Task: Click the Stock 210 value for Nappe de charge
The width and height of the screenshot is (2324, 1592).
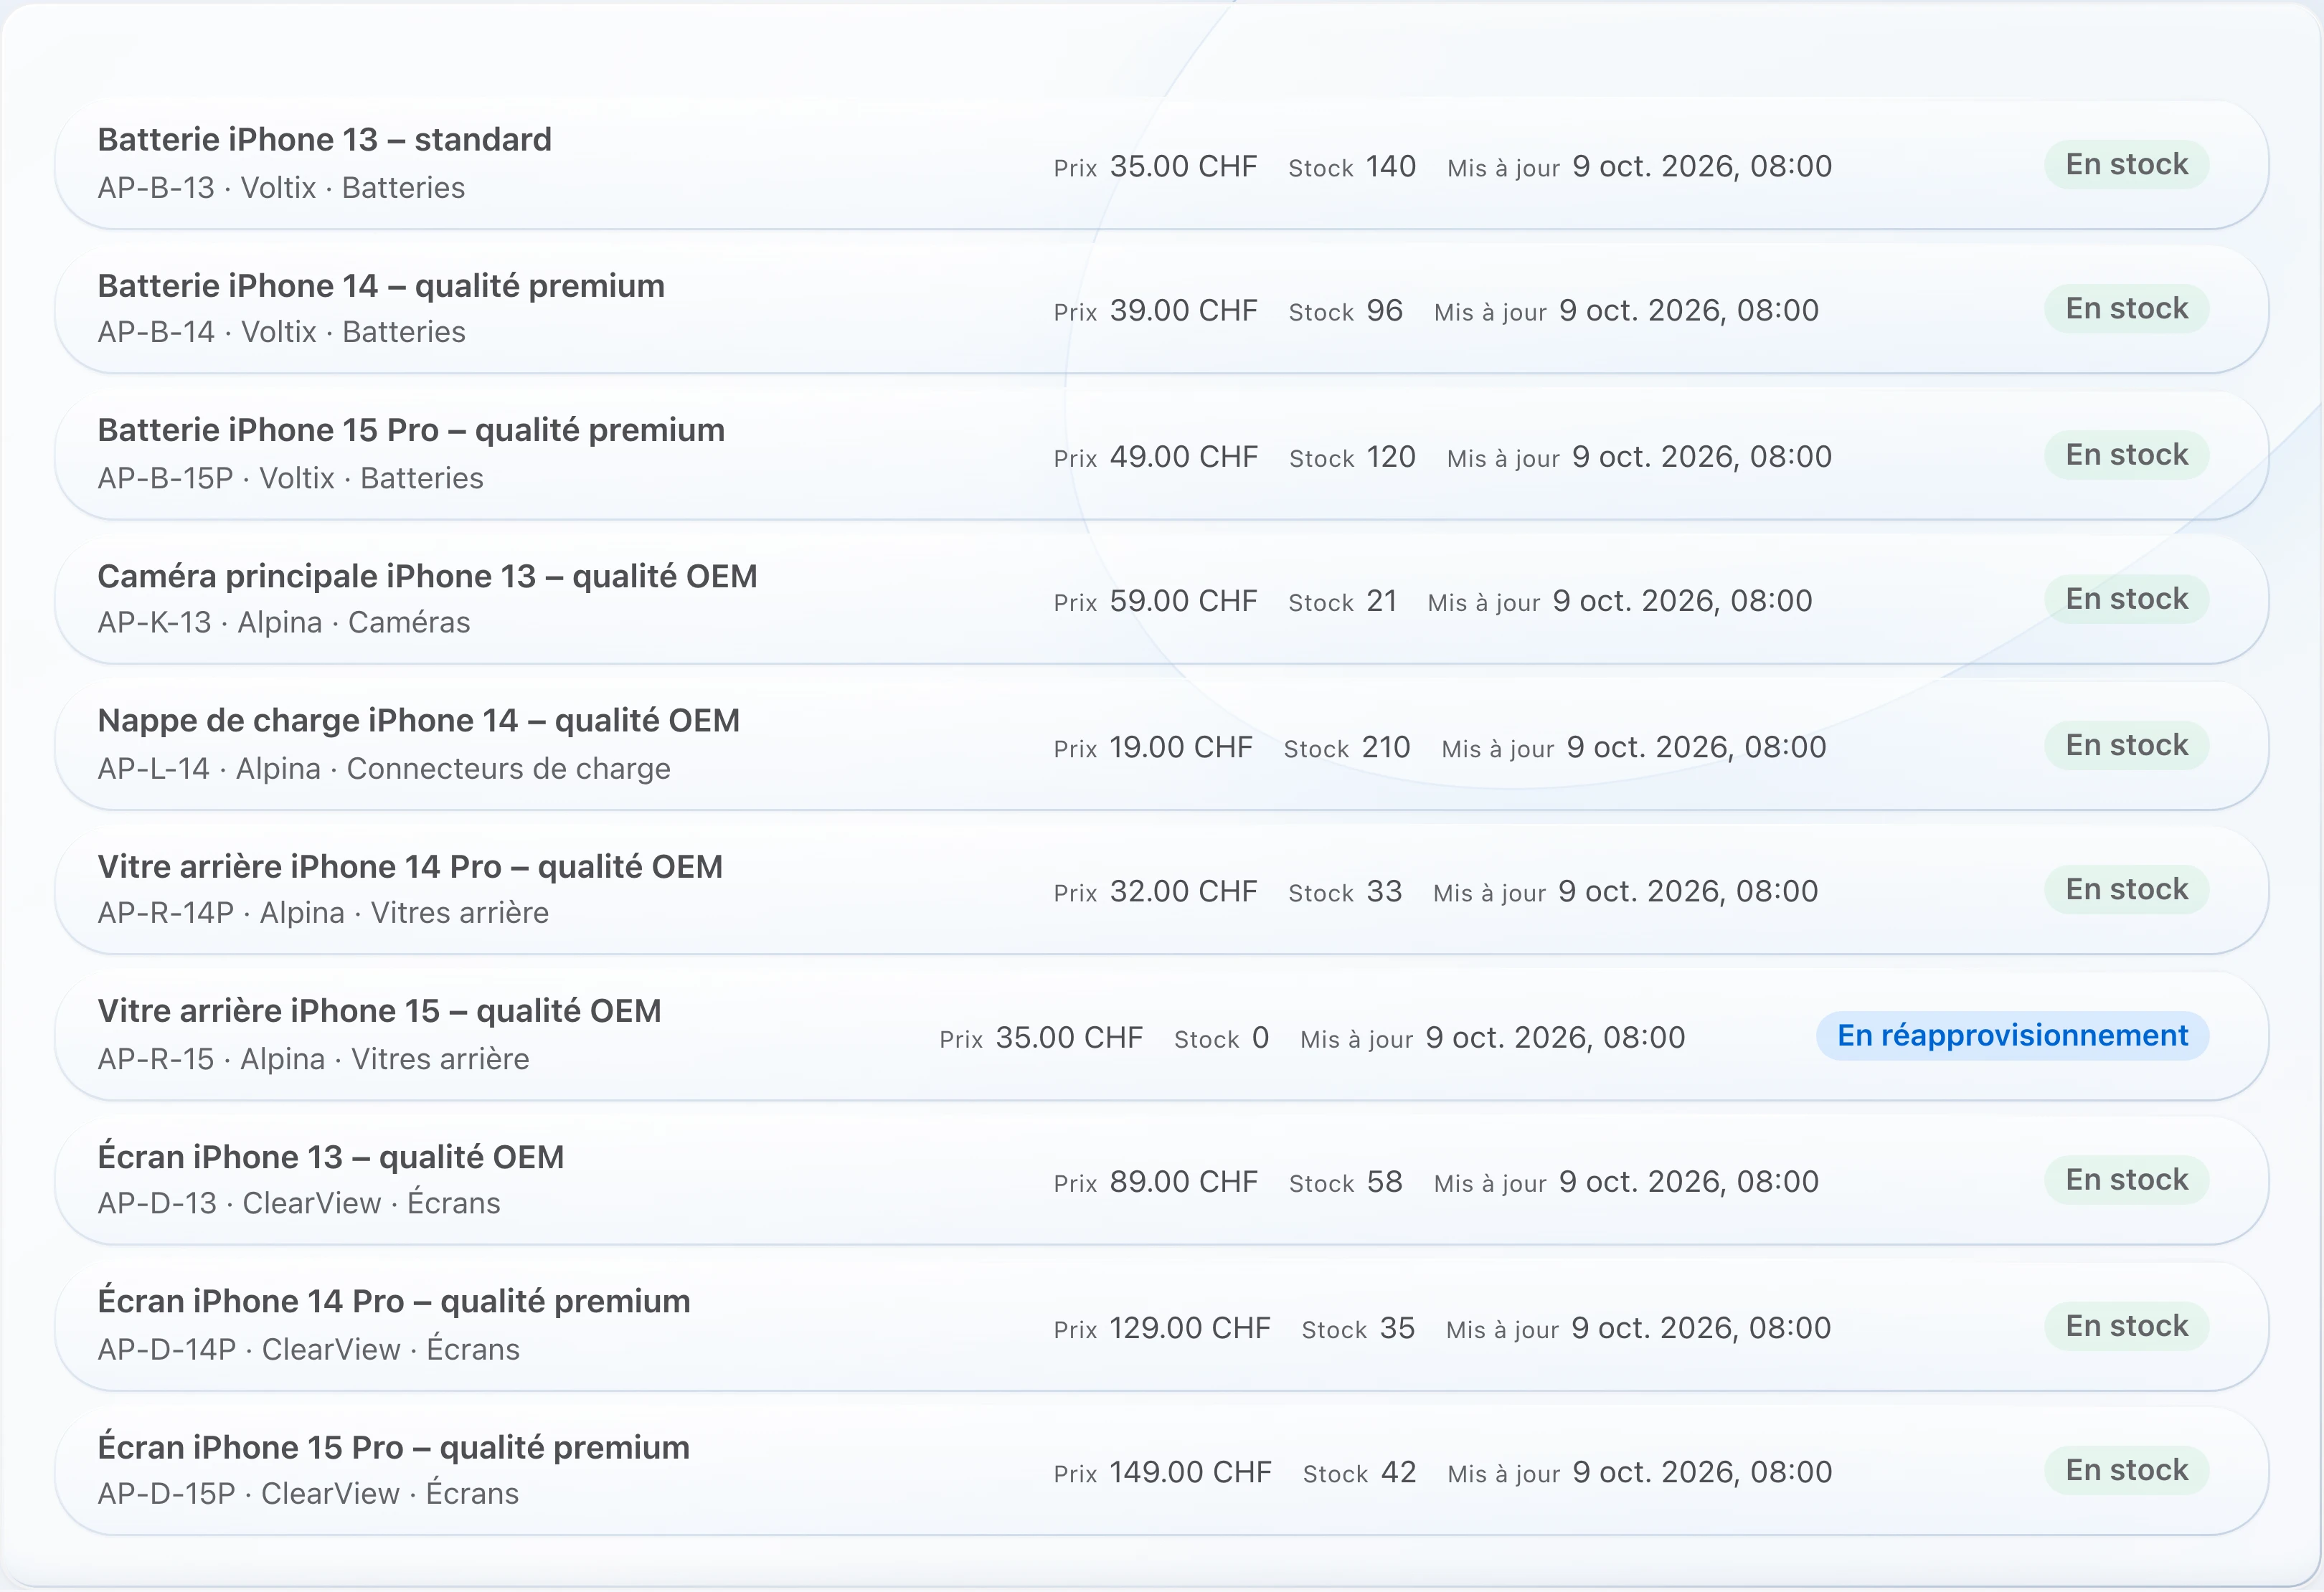Action: tap(1386, 747)
